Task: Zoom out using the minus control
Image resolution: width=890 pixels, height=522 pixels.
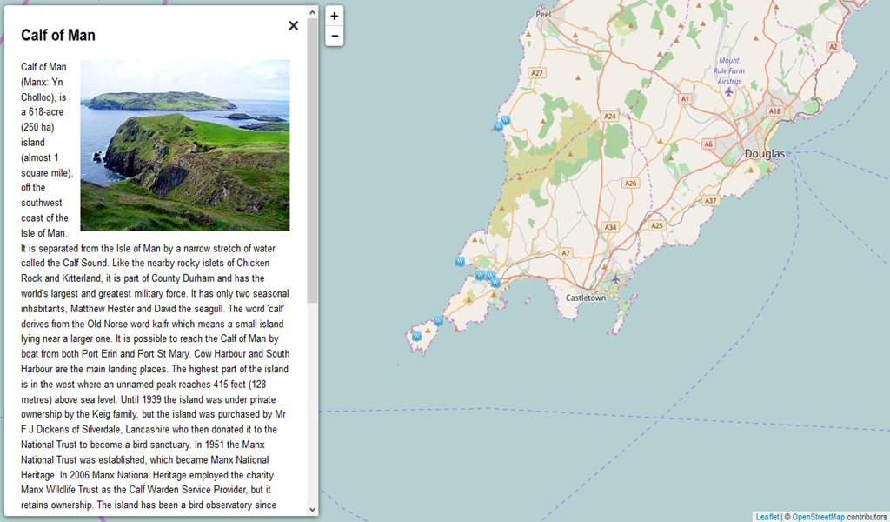Action: (334, 36)
